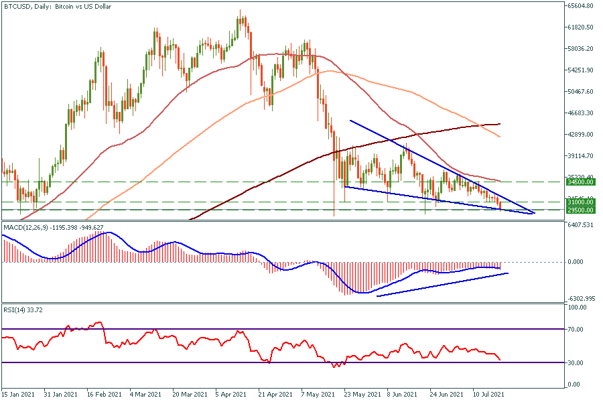Image resolution: width=603 pixels, height=402 pixels.
Task: Click the 4 Mar 2021 date label
Action: [145, 395]
